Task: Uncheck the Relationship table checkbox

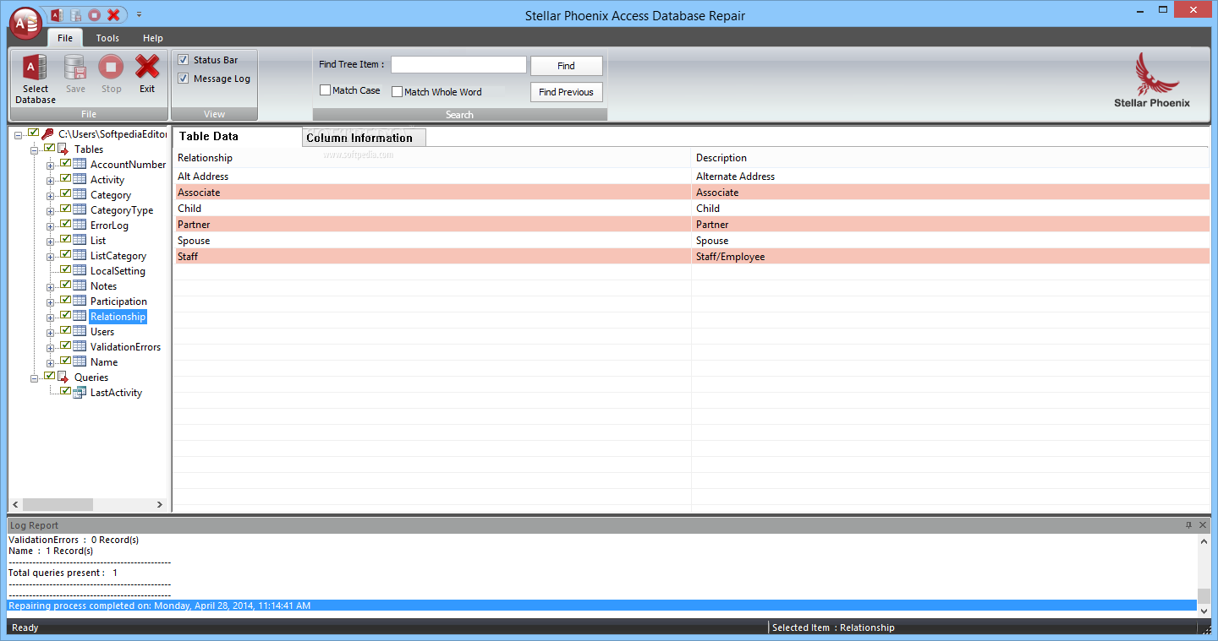Action: 65,315
